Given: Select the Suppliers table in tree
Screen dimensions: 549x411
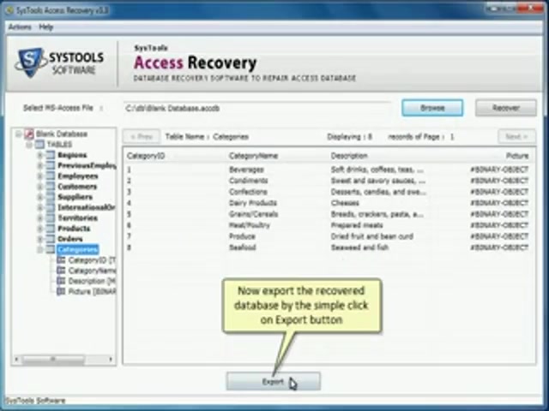Looking at the screenshot, I should (77, 197).
